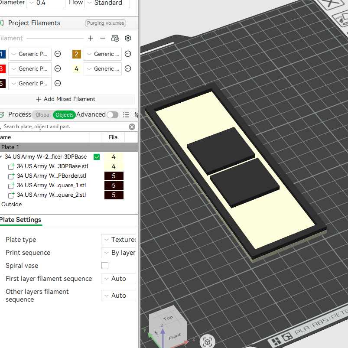Open Other layers filament sequence dropdown

pos(118,296)
